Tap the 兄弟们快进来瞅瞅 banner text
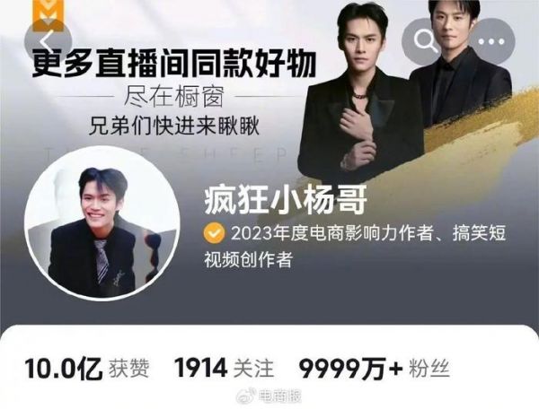539x409 pixels. click(174, 126)
